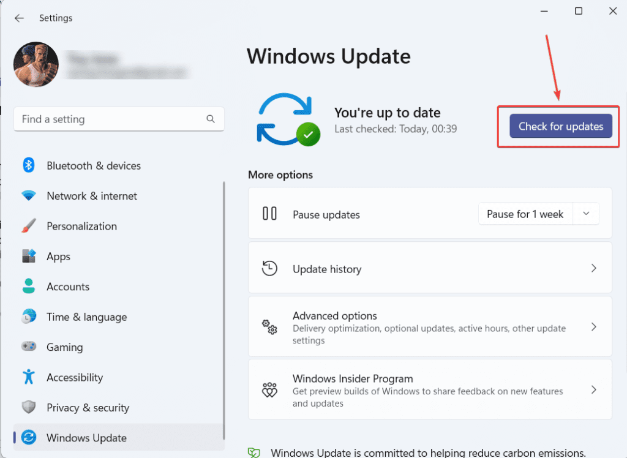Click the Network wifi icon

pos(28,195)
